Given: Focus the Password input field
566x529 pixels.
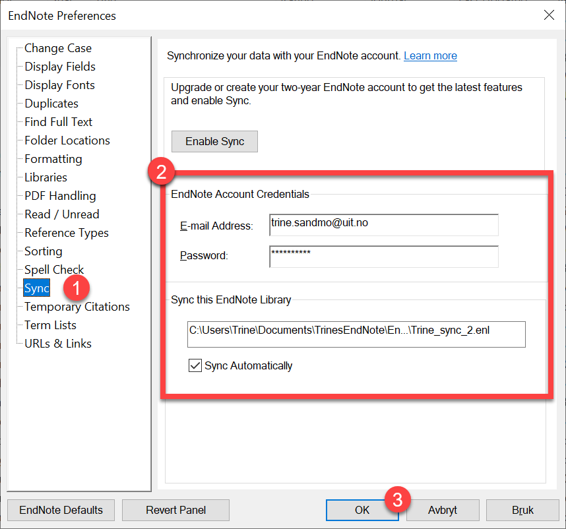Looking at the screenshot, I should pos(383,256).
